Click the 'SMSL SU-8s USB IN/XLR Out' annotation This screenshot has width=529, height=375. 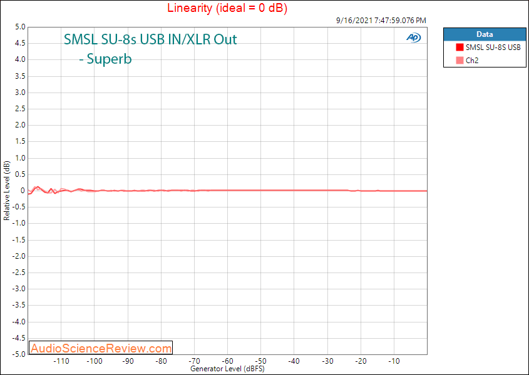point(150,39)
